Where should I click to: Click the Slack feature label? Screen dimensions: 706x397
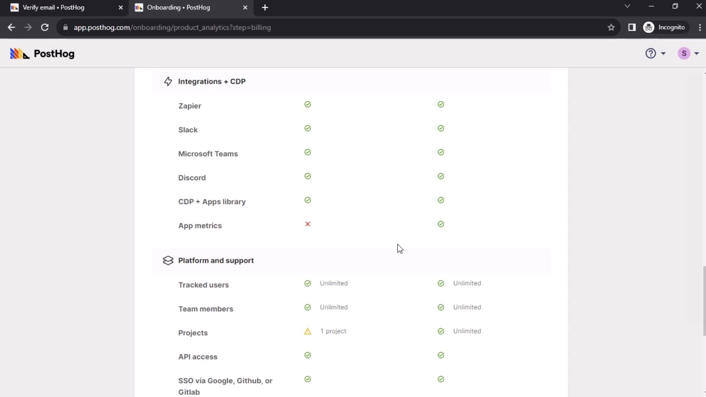188,130
